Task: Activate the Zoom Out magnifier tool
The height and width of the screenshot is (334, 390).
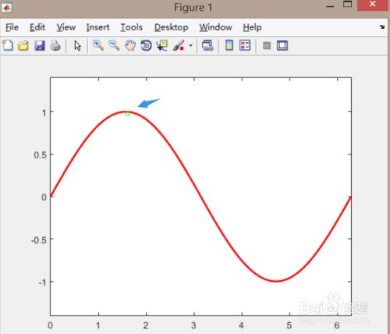Action: pos(114,45)
